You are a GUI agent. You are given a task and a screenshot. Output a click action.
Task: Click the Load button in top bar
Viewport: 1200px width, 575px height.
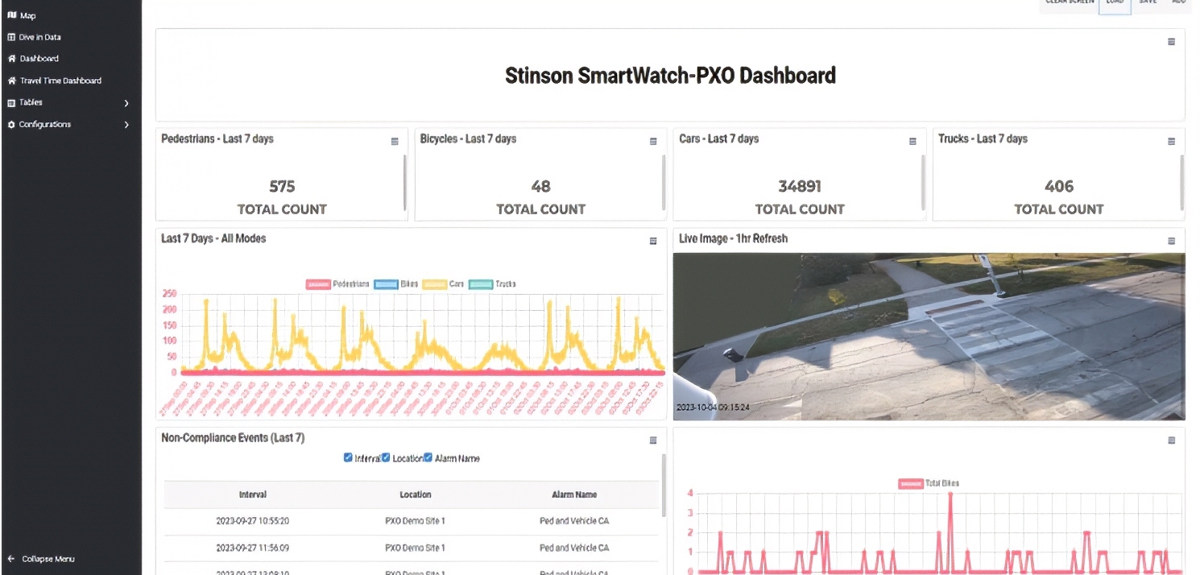tap(1115, 4)
